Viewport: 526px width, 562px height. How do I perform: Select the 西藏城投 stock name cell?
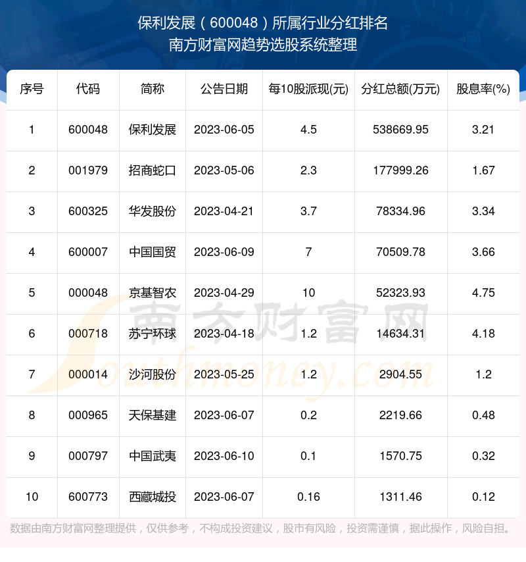[153, 497]
